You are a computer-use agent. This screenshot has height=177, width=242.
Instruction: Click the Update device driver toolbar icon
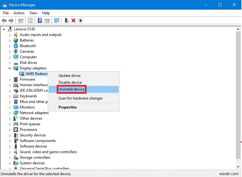67,20
